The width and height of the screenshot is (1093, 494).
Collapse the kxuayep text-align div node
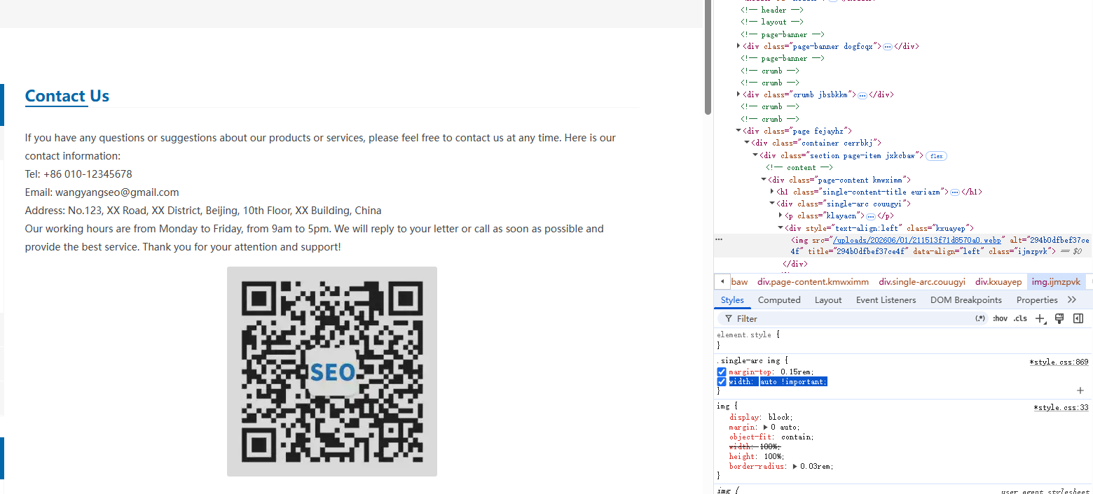click(781, 228)
